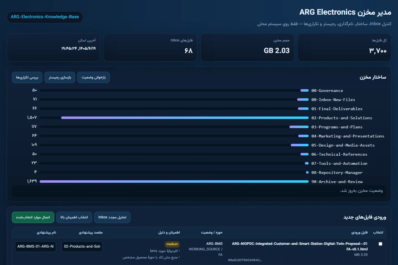Select the 90-Archive-and-Review folder label
The height and width of the screenshot is (265, 398).
tap(337, 182)
